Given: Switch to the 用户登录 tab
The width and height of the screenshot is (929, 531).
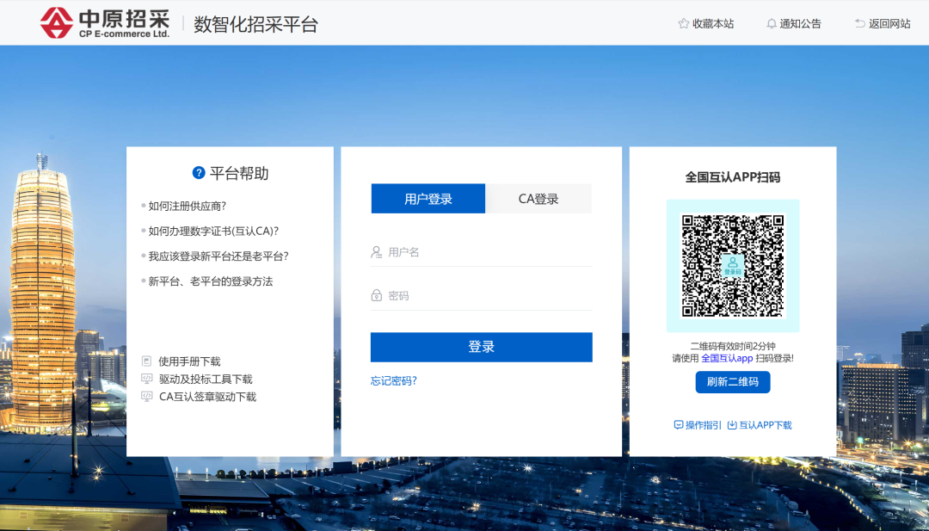Looking at the screenshot, I should point(428,199).
